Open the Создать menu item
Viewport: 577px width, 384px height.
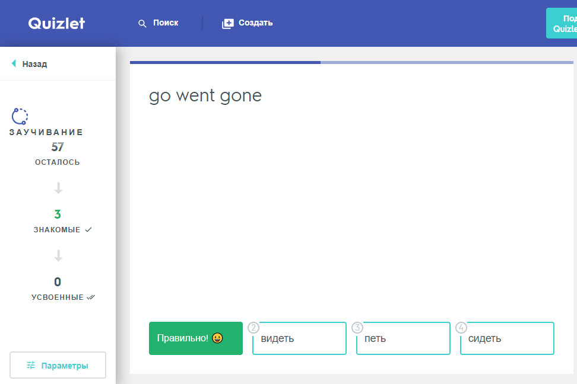[255, 23]
